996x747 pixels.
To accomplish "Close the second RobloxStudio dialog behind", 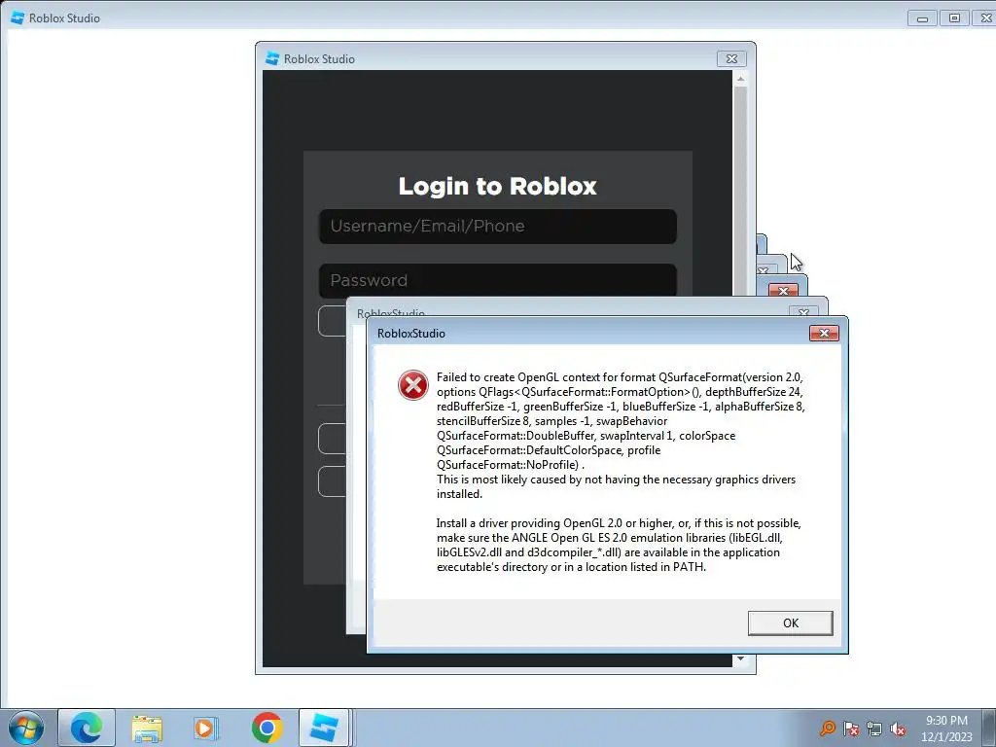I will point(803,312).
